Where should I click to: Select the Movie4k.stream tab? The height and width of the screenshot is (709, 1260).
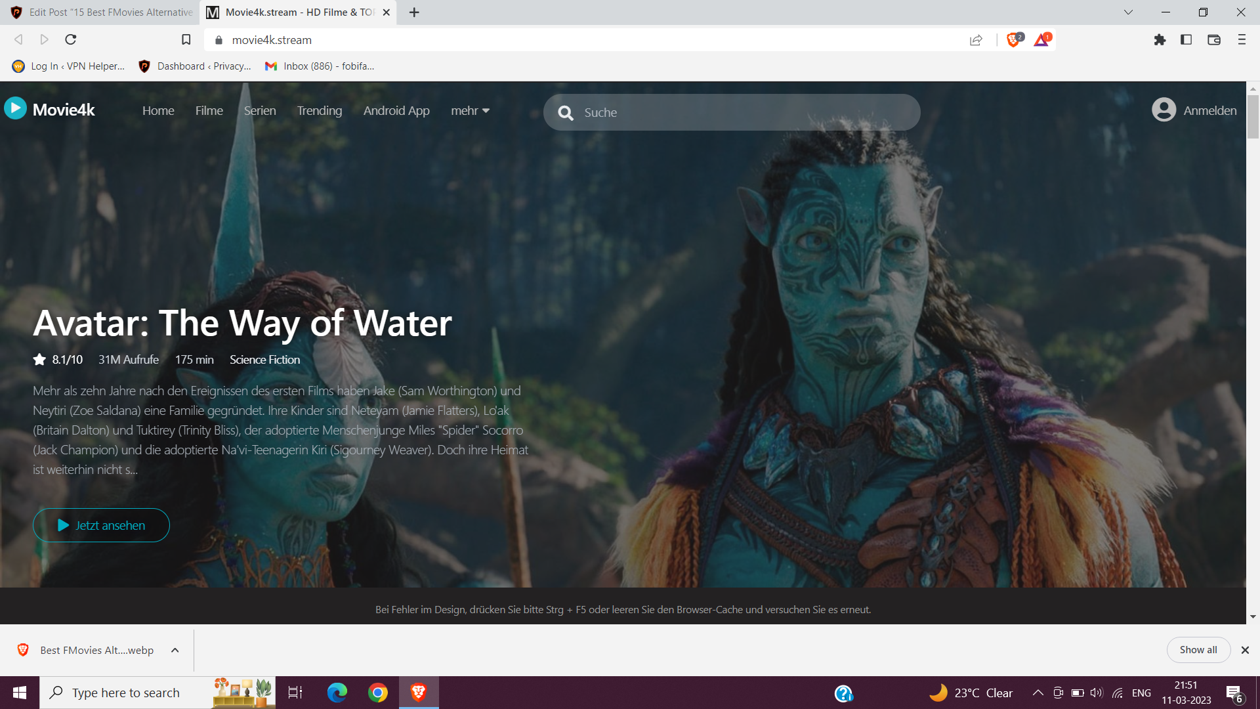[x=297, y=12]
